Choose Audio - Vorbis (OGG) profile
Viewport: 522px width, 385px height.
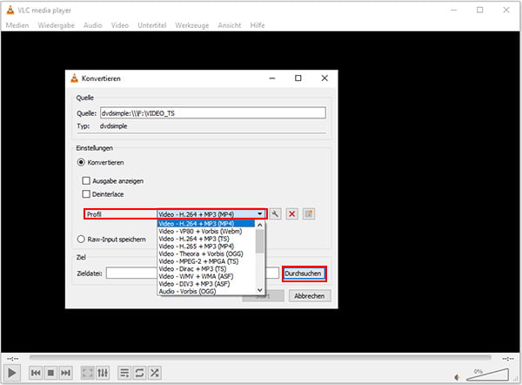[x=206, y=291]
